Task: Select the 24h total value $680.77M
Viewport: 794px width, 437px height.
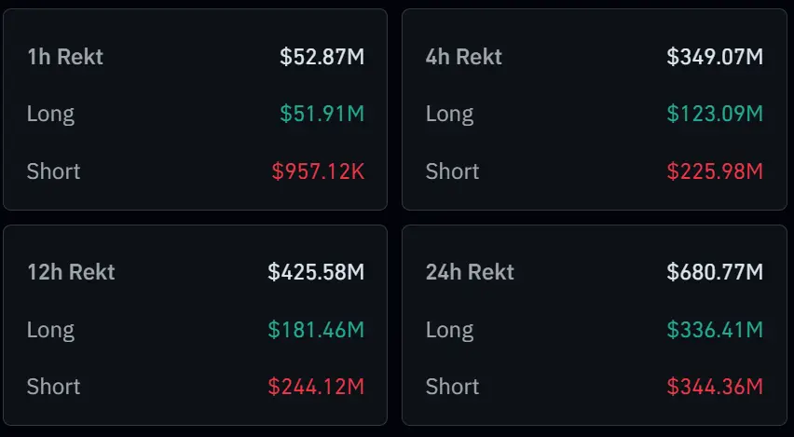Action: [x=715, y=272]
